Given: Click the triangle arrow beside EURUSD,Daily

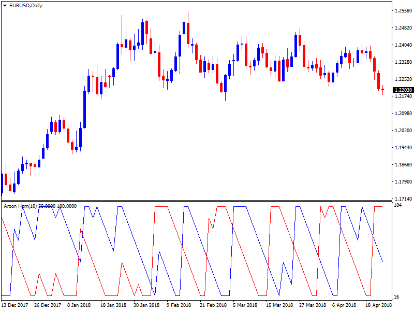Looking at the screenshot, I should coord(5,6).
